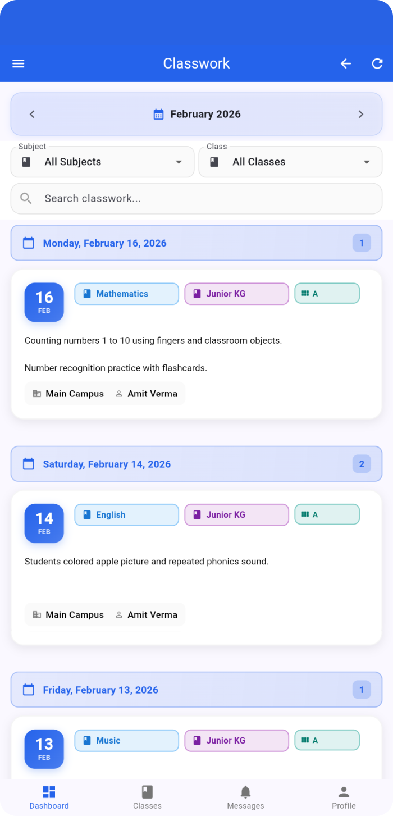Click the English subject tag
The height and width of the screenshot is (816, 393).
click(x=127, y=515)
